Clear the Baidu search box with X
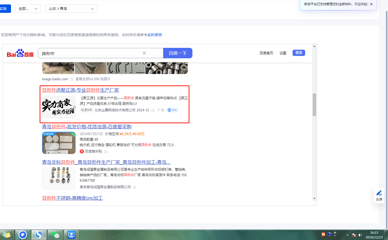Screen dimensions: 388x240 (x=144, y=53)
